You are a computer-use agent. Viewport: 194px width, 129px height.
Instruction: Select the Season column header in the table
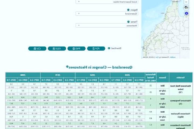[x=162, y=77]
